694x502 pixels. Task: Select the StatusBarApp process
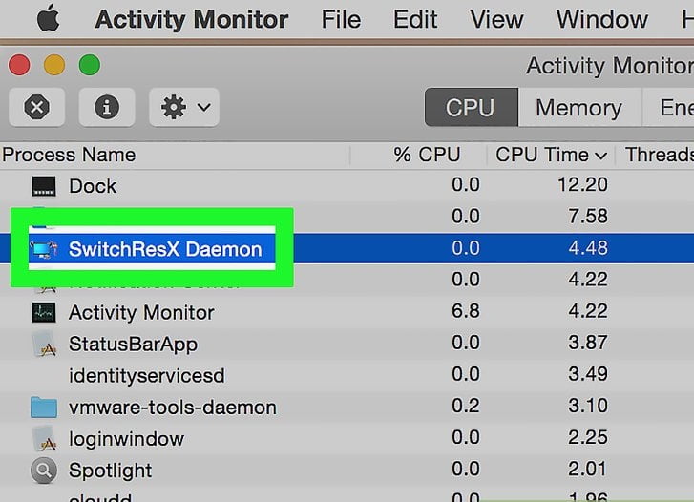pos(347,344)
